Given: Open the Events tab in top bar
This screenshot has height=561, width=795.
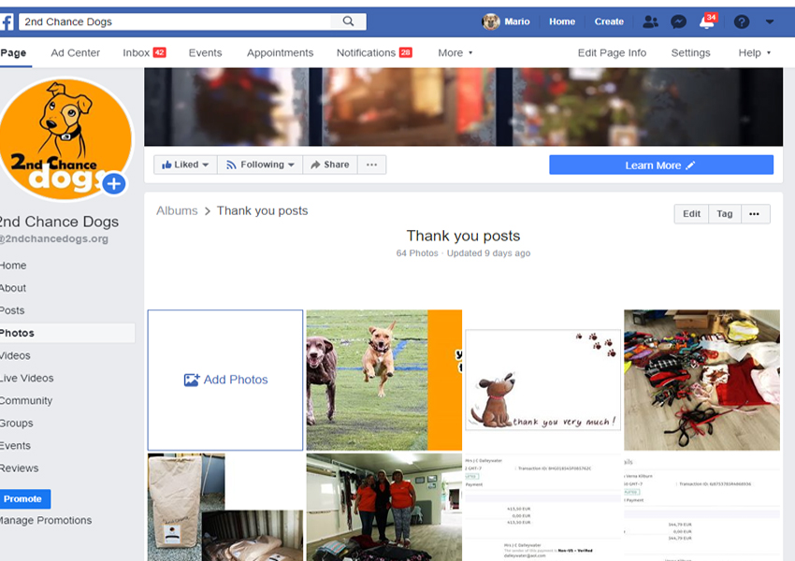Looking at the screenshot, I should click(206, 52).
